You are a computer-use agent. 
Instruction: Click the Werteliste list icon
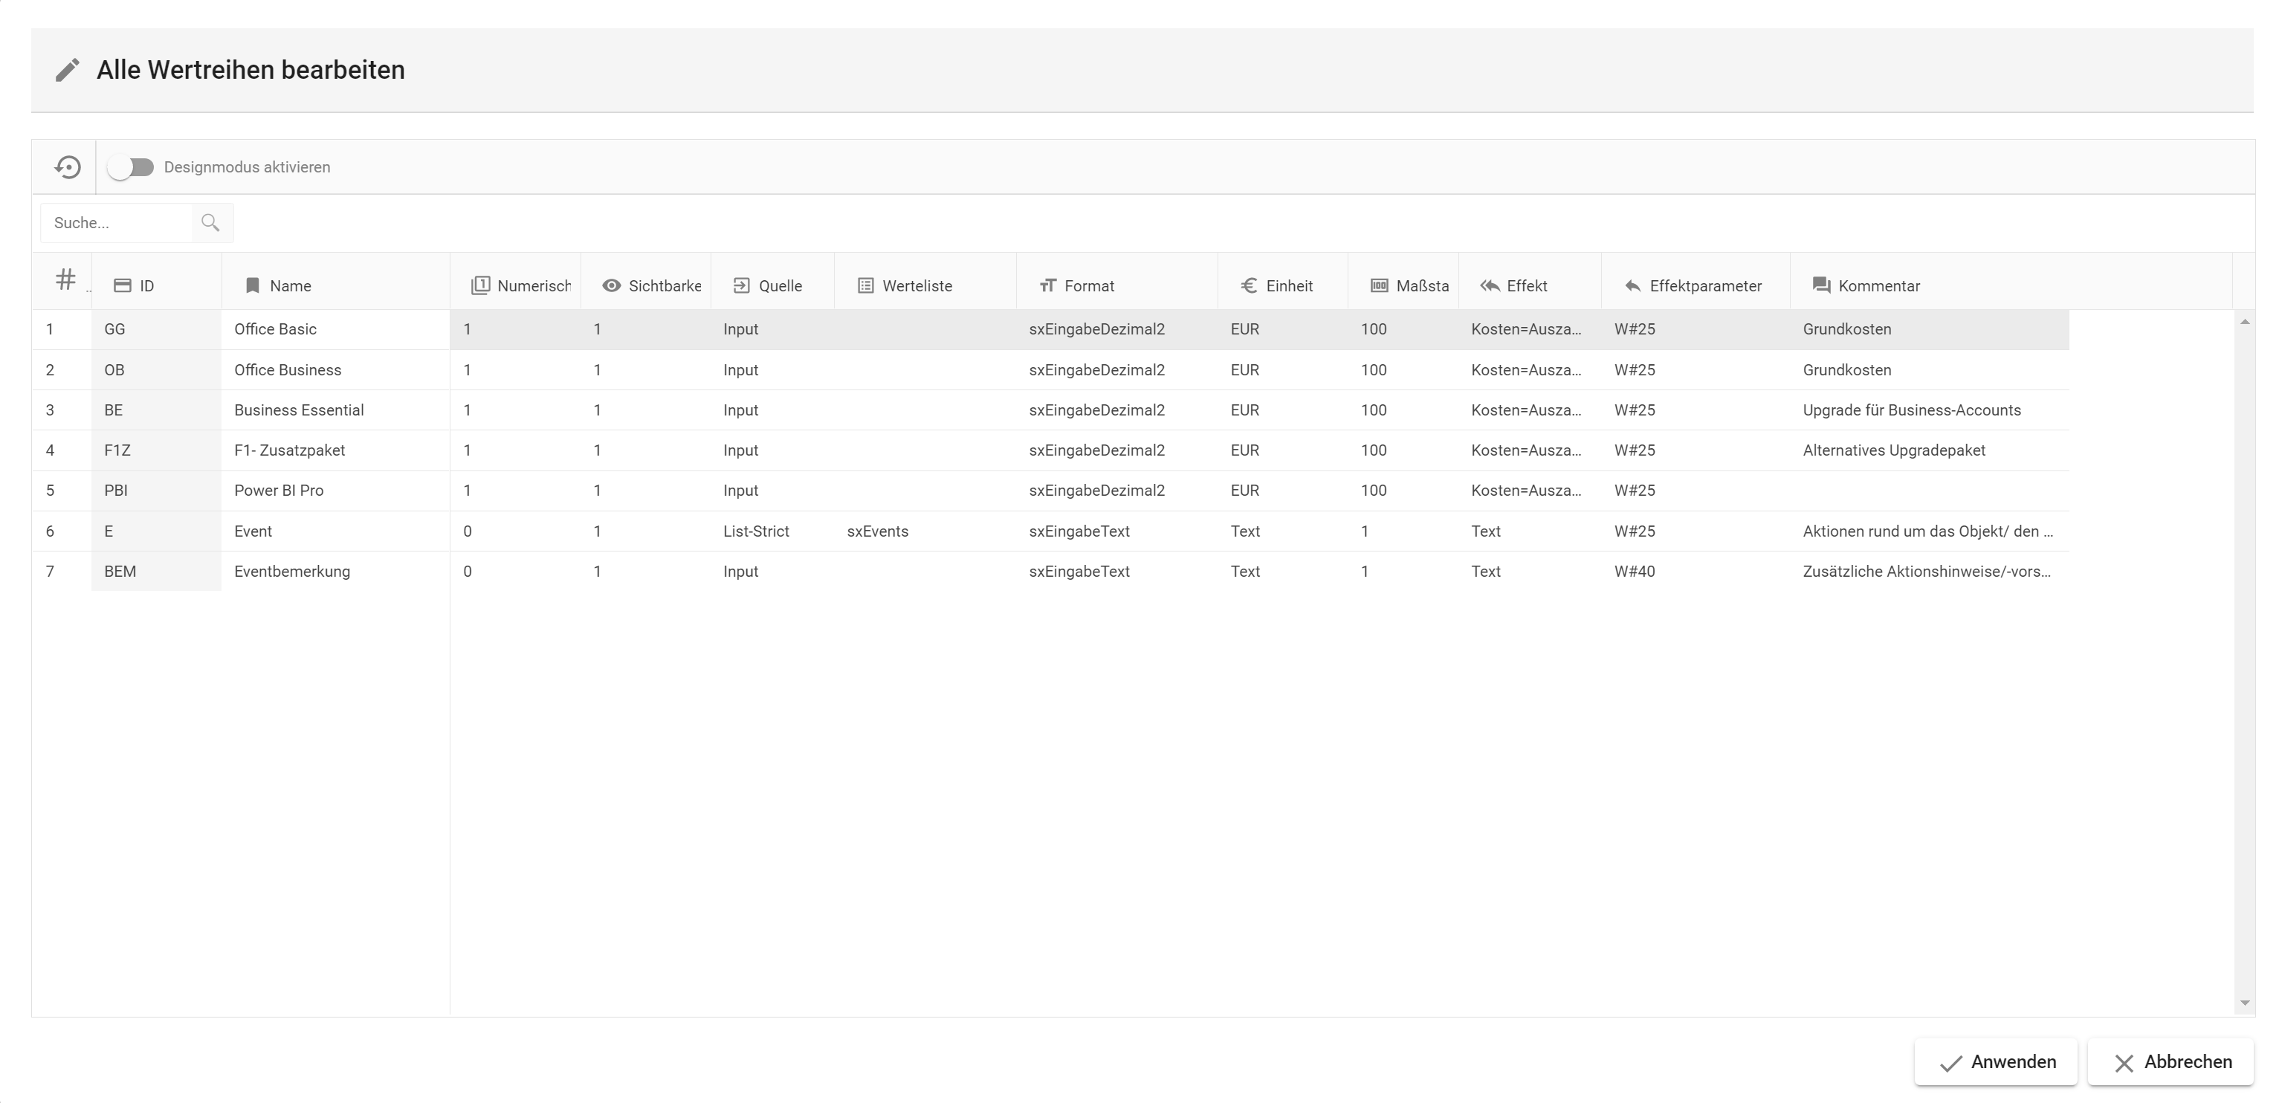click(865, 285)
